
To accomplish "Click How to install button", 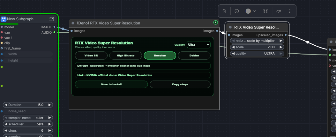I will point(111,84).
